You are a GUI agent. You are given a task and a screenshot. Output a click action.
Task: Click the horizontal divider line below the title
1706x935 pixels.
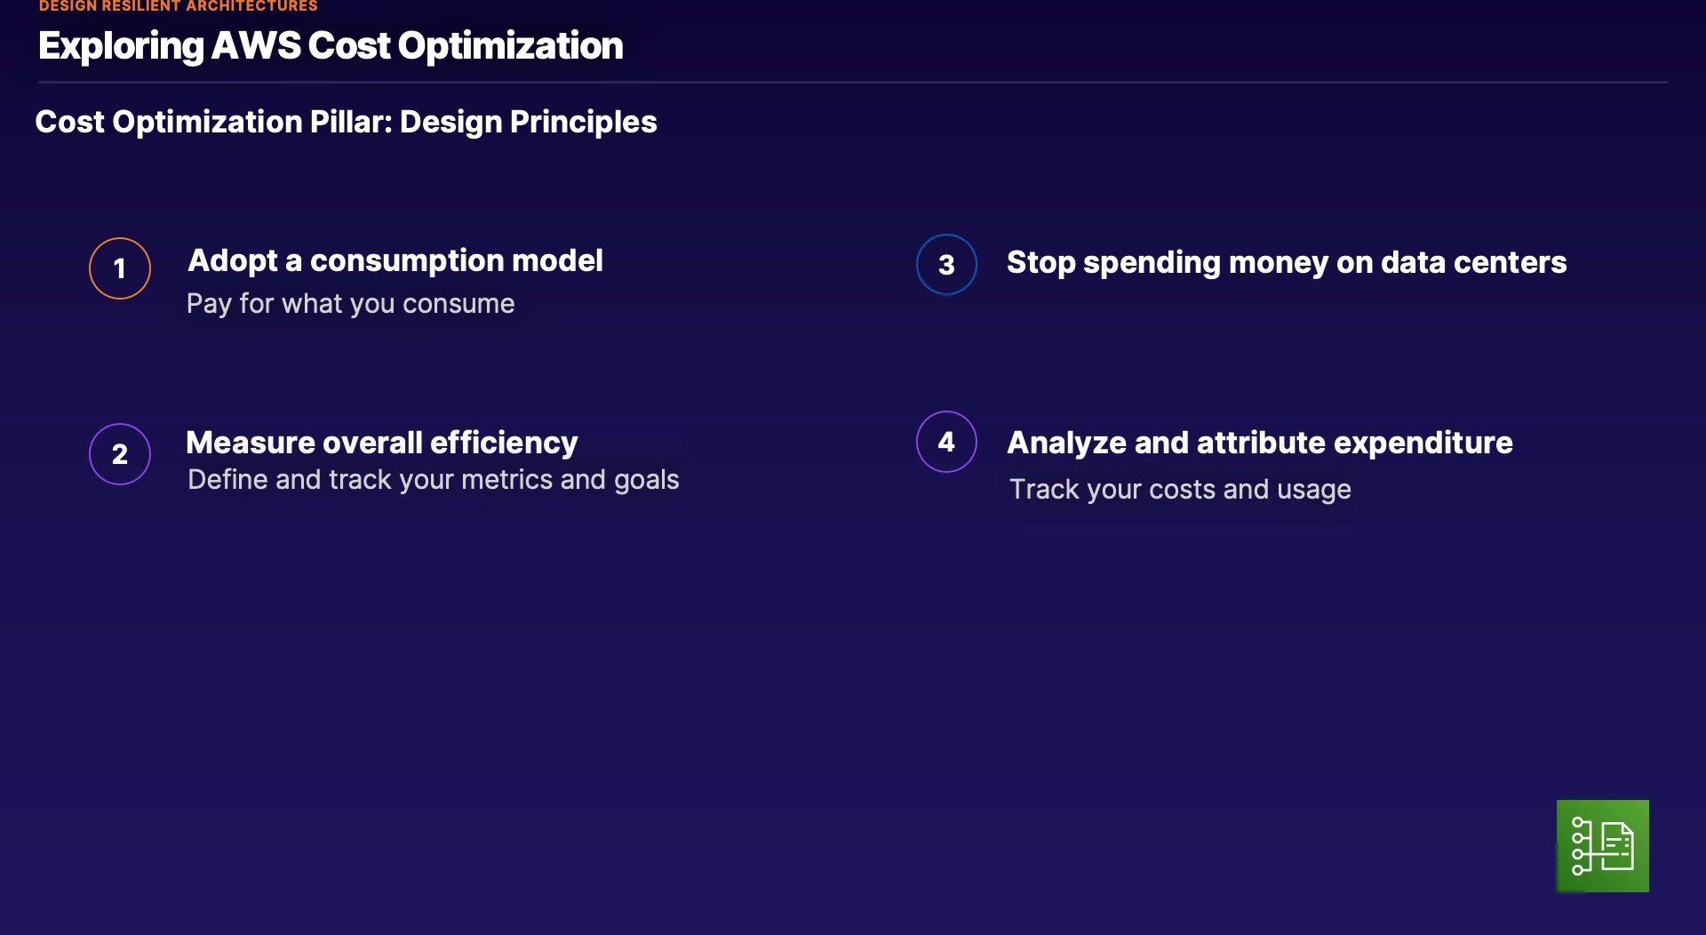pyautogui.click(x=853, y=83)
